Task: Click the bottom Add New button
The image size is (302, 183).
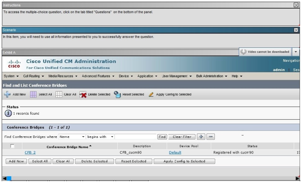Action: click(x=16, y=161)
